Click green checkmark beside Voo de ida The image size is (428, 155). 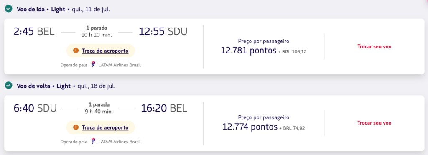point(8,9)
